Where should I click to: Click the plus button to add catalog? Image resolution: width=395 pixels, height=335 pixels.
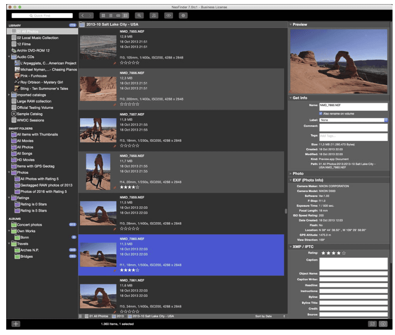[x=16, y=324]
